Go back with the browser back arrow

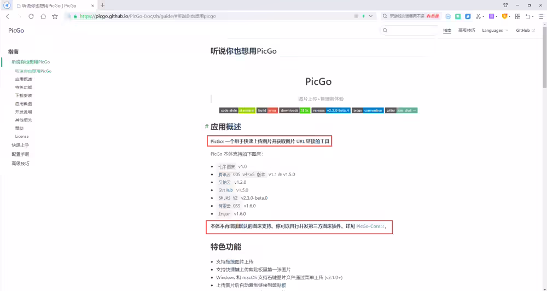[8, 16]
